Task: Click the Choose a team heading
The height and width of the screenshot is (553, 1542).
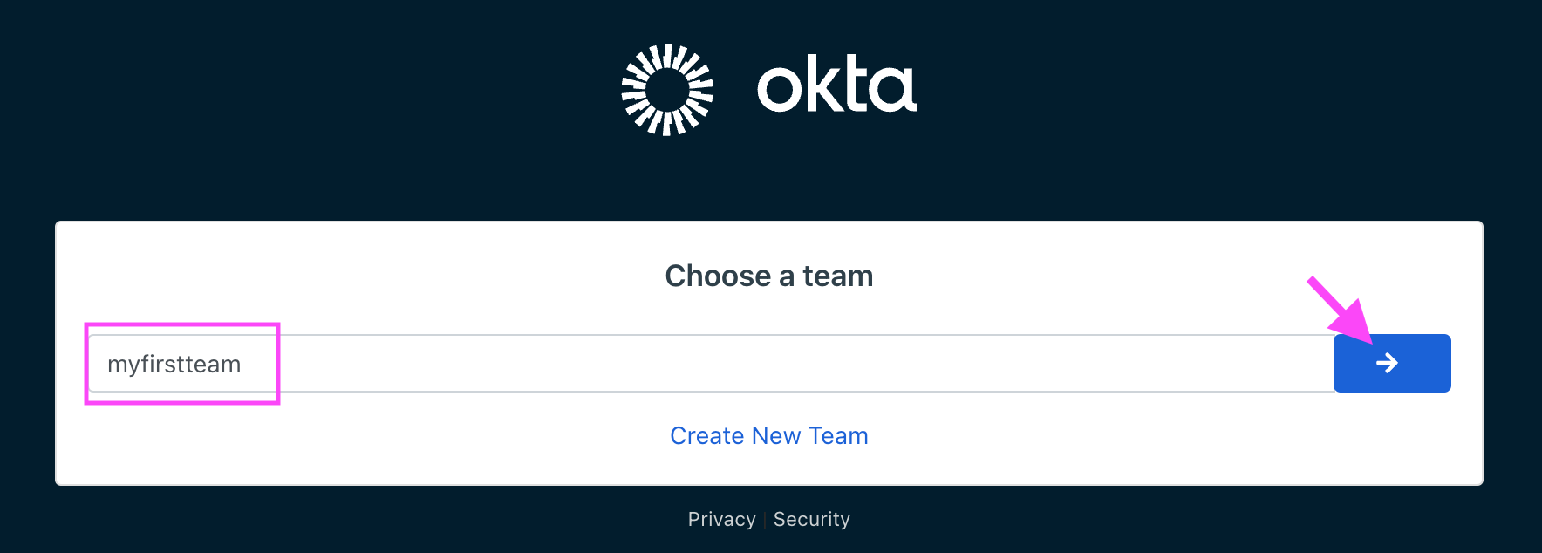Action: 768,276
